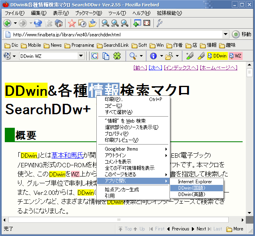Expand the Googlebar Items submenu
The width and height of the screenshot is (255, 236).
tap(133, 149)
